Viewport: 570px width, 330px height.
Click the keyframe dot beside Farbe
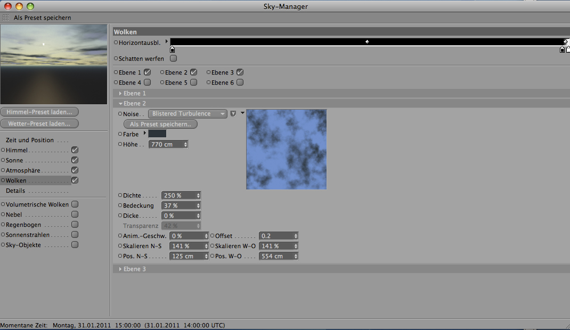click(x=119, y=134)
